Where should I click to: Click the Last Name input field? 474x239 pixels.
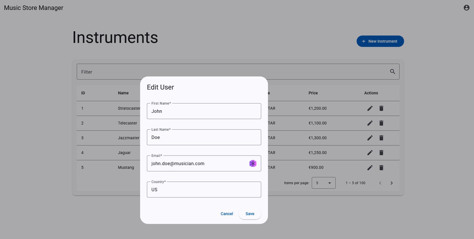click(204, 137)
